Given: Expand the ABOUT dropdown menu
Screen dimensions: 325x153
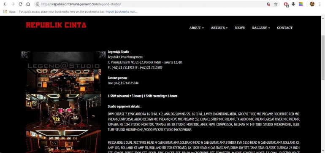Looking at the screenshot, I should click(197, 27).
